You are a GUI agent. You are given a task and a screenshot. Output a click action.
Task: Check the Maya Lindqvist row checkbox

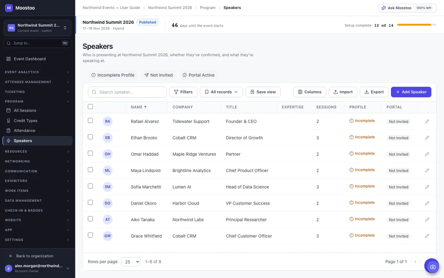click(x=90, y=169)
